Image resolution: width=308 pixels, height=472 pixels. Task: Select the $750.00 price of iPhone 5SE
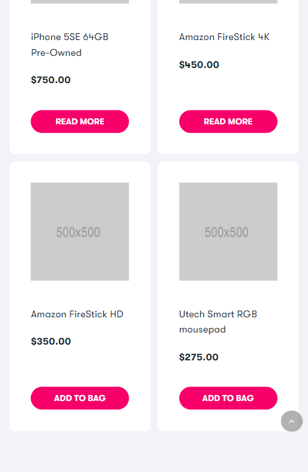pos(50,79)
